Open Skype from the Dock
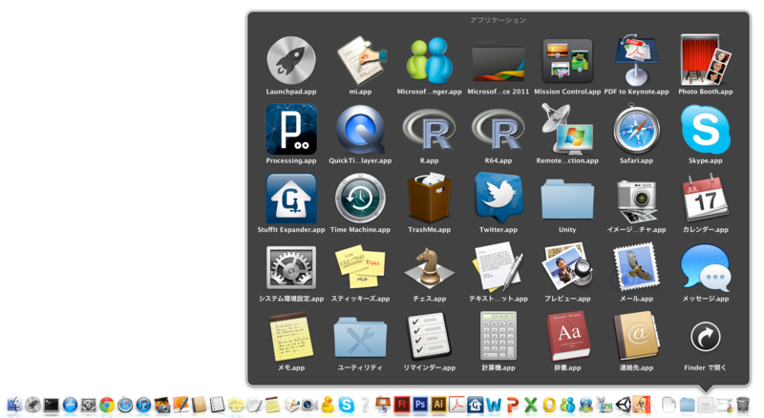Screen dimensions: 764x418 347,405
